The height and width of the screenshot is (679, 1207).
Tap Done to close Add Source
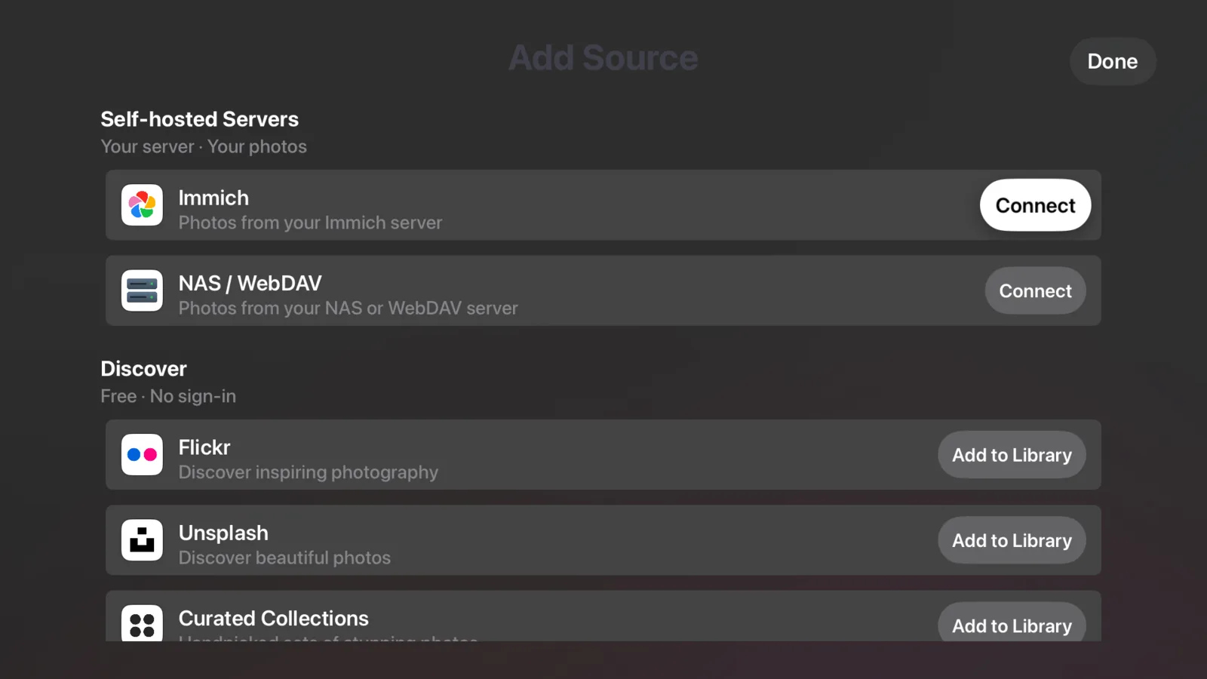tap(1113, 61)
